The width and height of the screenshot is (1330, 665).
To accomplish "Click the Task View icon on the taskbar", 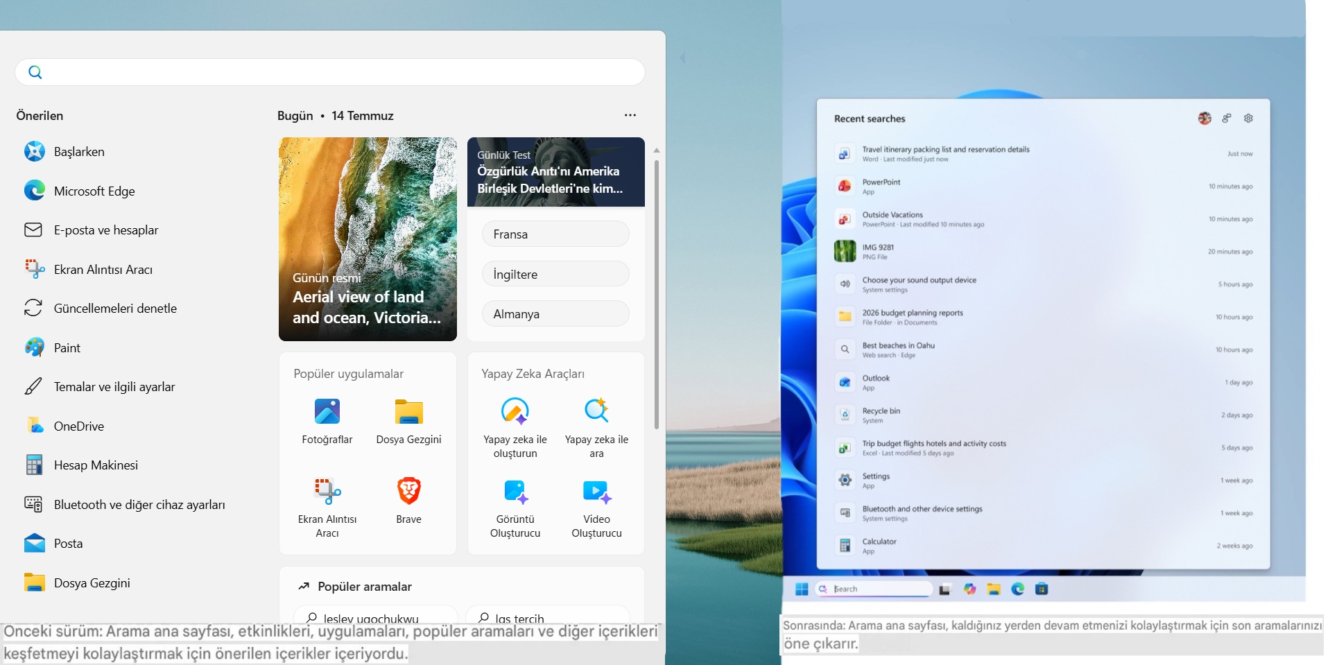I will point(944,589).
